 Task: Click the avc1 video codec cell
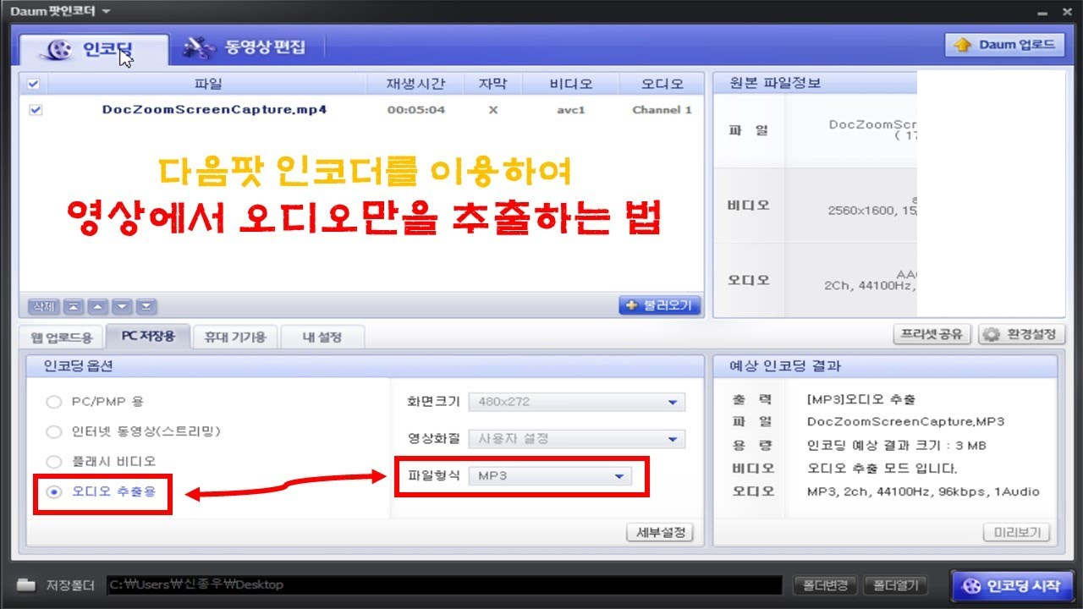point(571,110)
